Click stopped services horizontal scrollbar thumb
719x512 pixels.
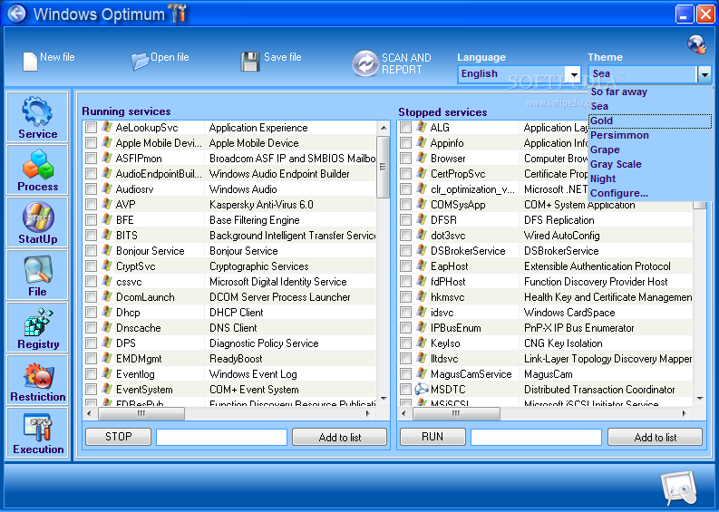point(456,413)
